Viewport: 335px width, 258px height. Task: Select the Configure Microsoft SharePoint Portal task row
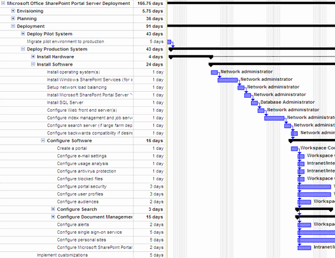coord(94,248)
